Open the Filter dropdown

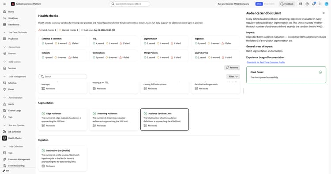233,77
